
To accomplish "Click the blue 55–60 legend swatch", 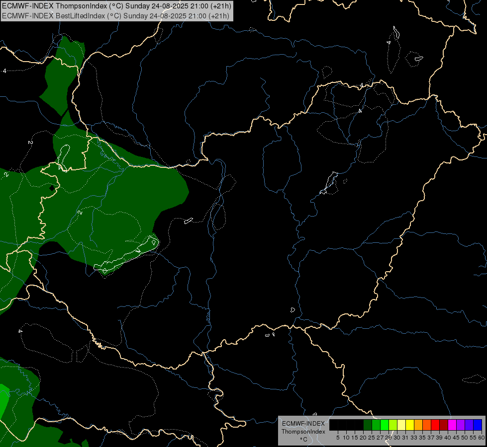I will click(x=478, y=425).
